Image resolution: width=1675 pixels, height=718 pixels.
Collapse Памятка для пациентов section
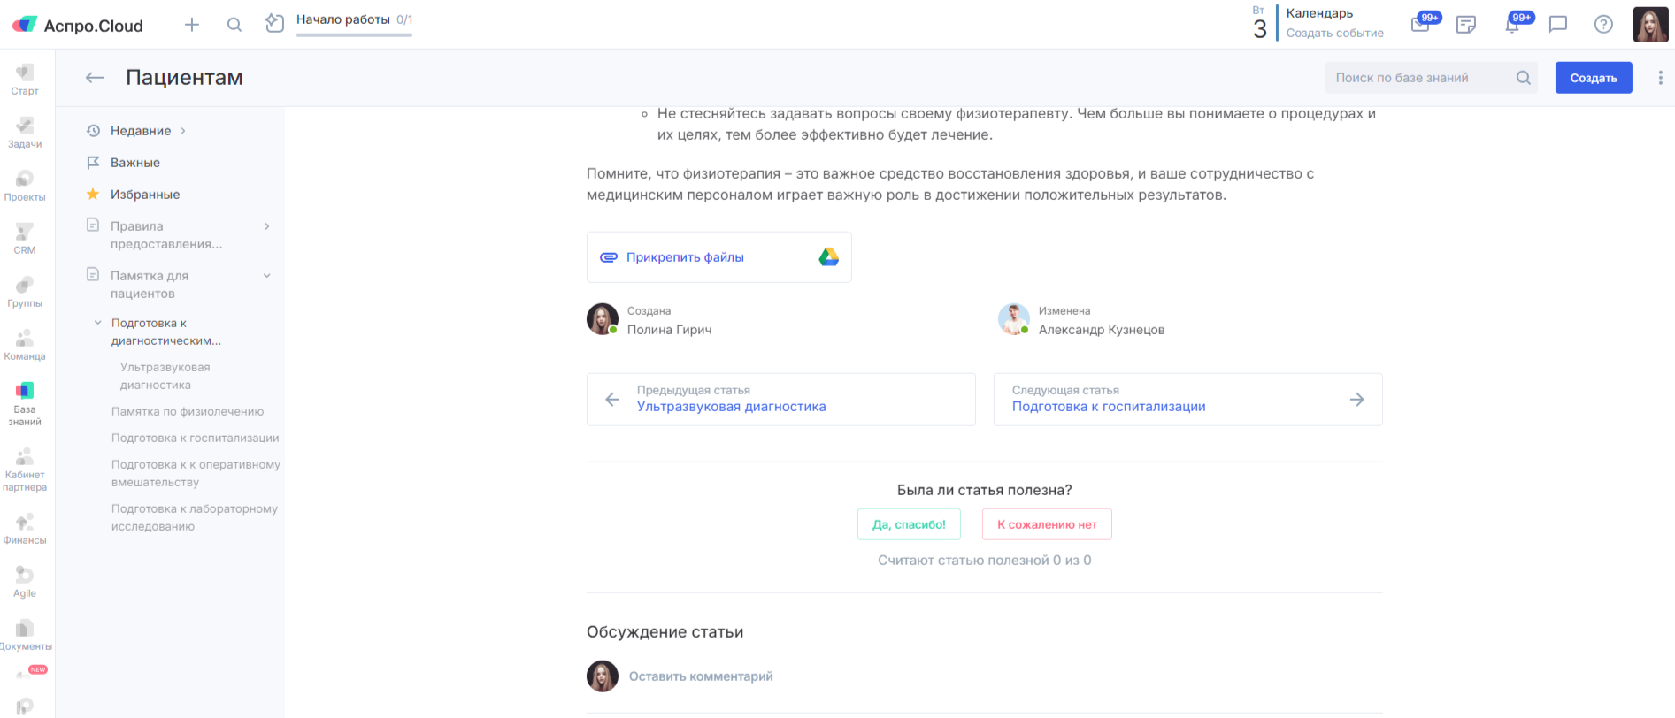pyautogui.click(x=266, y=276)
